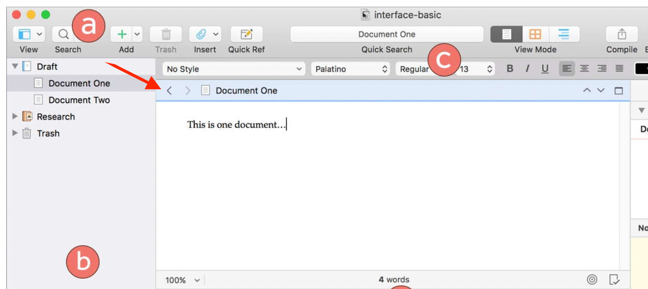Open the document target icon in footer
This screenshot has width=648, height=289.
pyautogui.click(x=592, y=280)
